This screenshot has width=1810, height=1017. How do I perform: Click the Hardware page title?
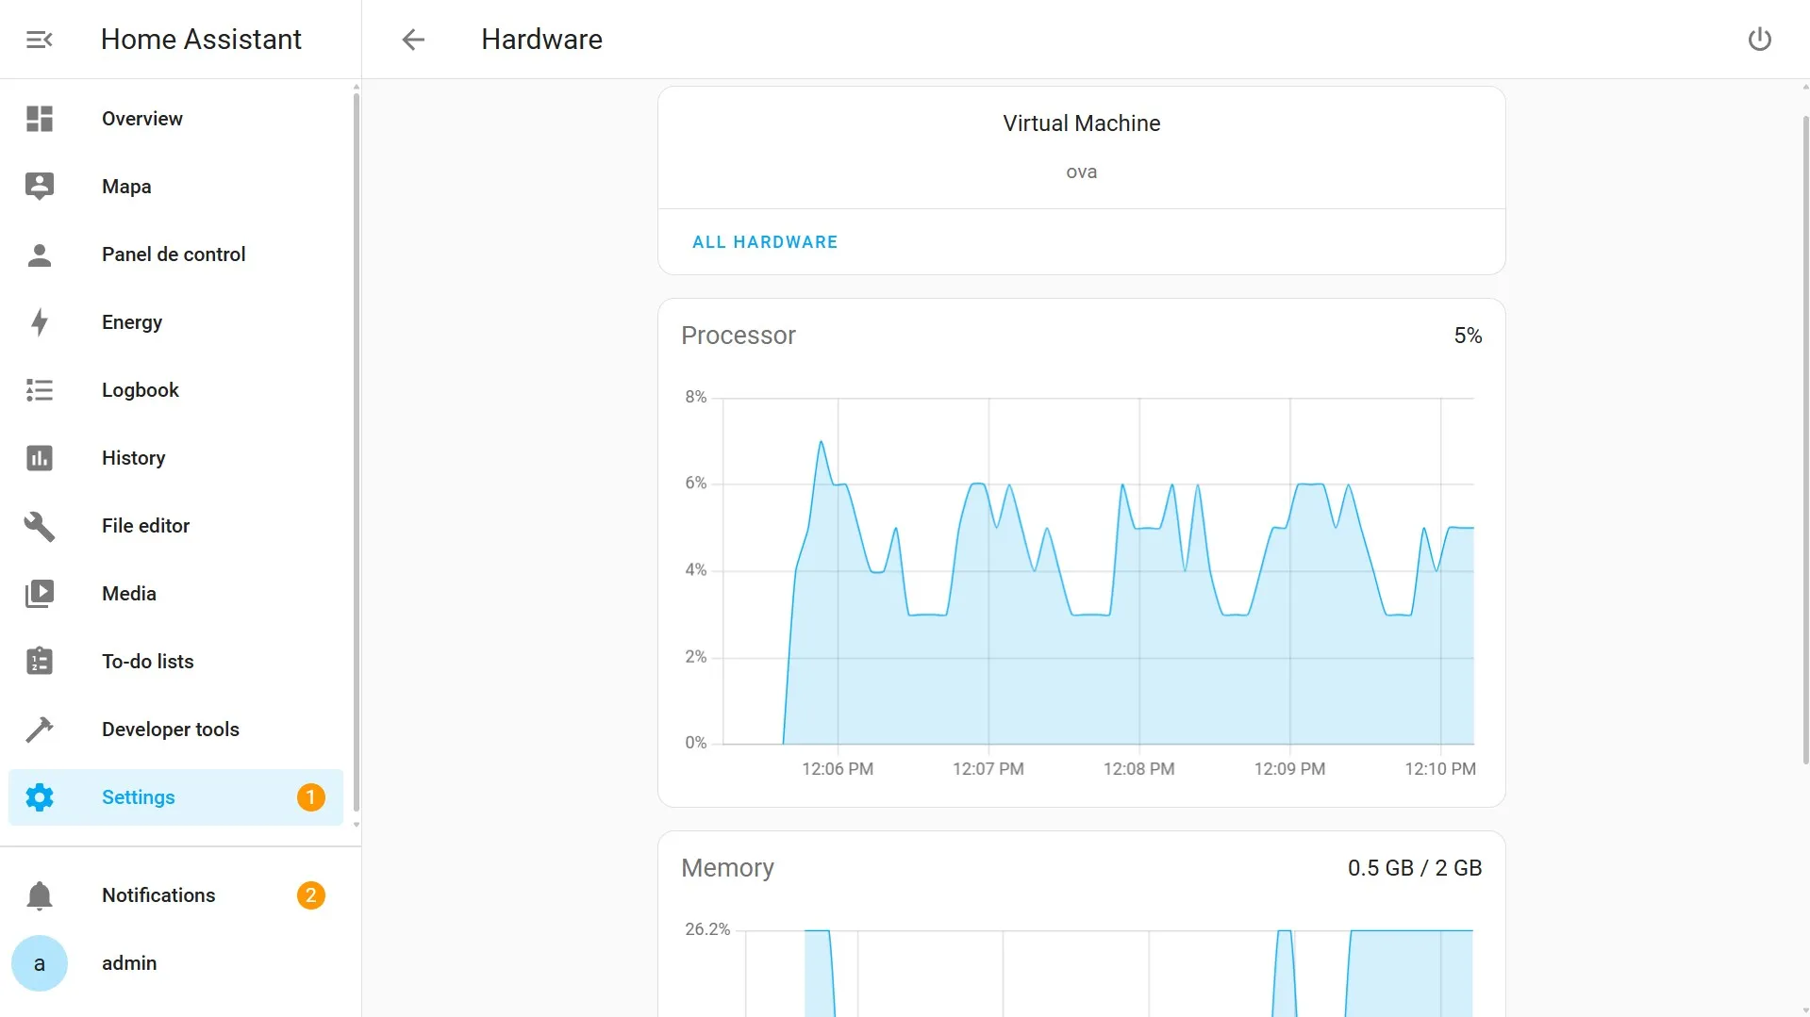click(x=541, y=40)
